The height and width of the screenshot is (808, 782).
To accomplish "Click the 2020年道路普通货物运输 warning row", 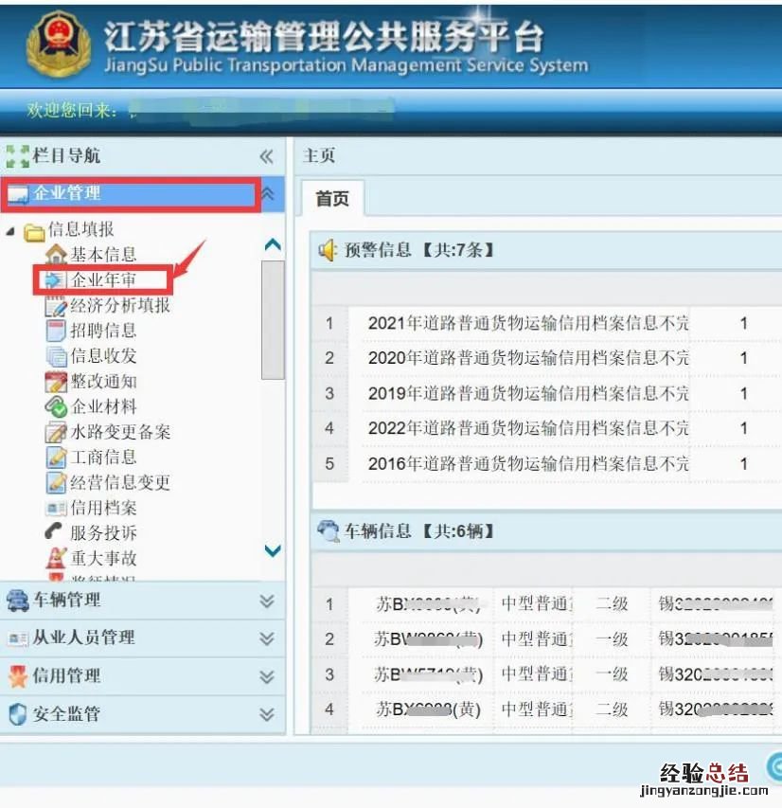I will (x=547, y=358).
